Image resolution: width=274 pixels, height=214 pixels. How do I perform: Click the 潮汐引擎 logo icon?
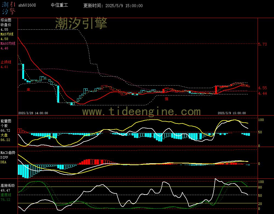click(8, 8)
